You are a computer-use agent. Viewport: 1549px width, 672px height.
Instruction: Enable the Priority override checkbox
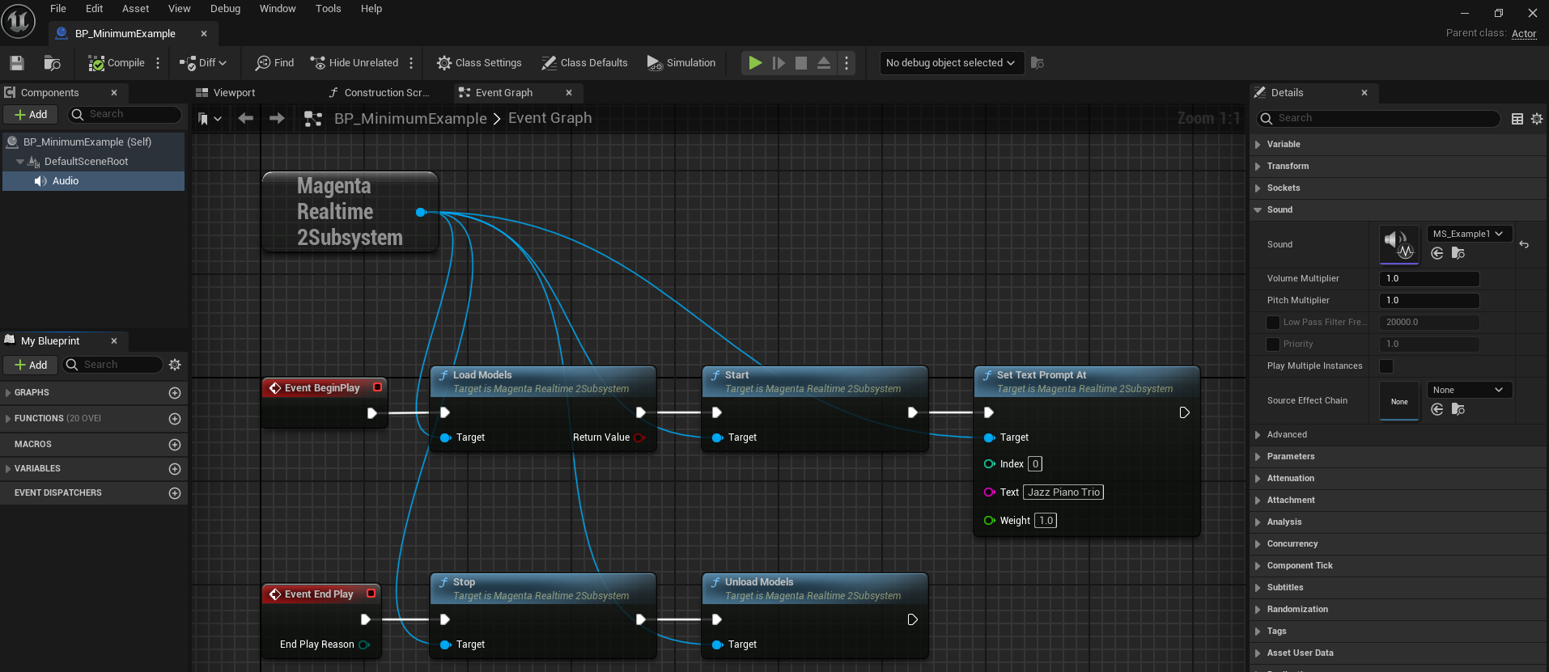1273,344
